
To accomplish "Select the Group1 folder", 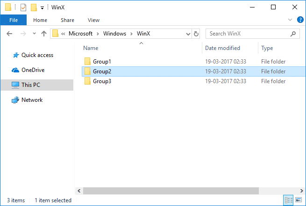I will [102, 61].
